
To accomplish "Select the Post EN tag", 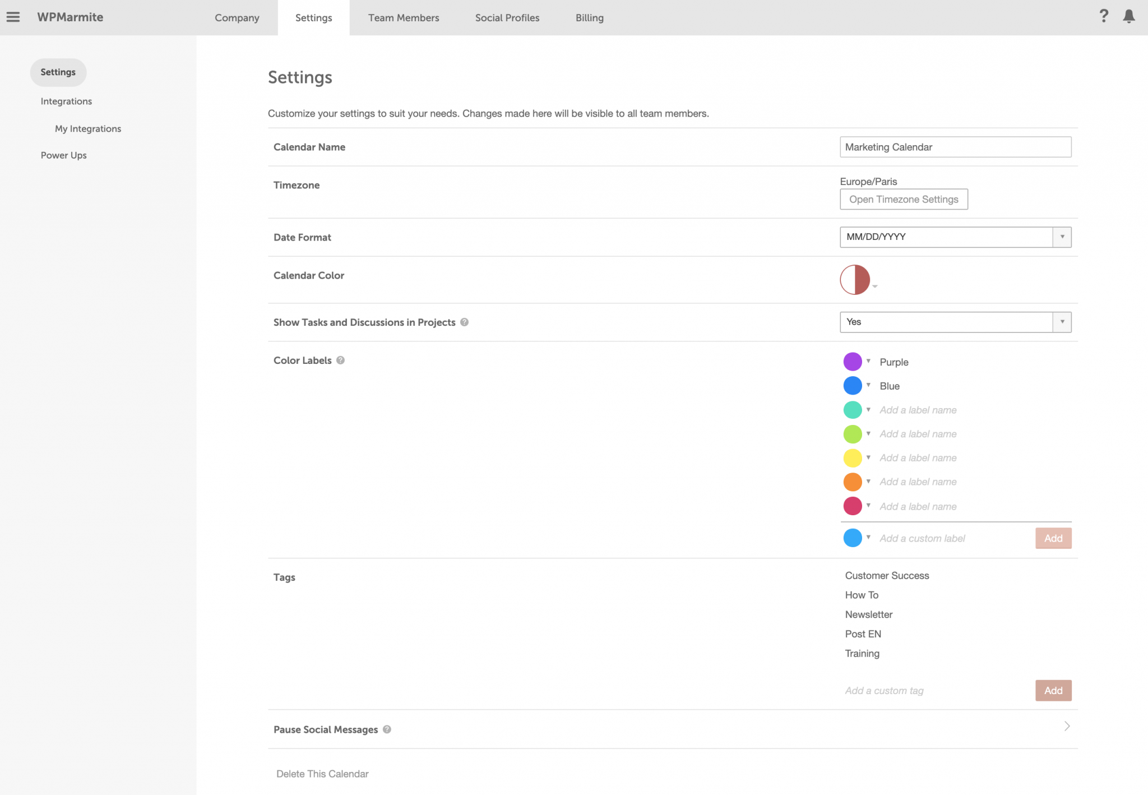I will click(863, 634).
